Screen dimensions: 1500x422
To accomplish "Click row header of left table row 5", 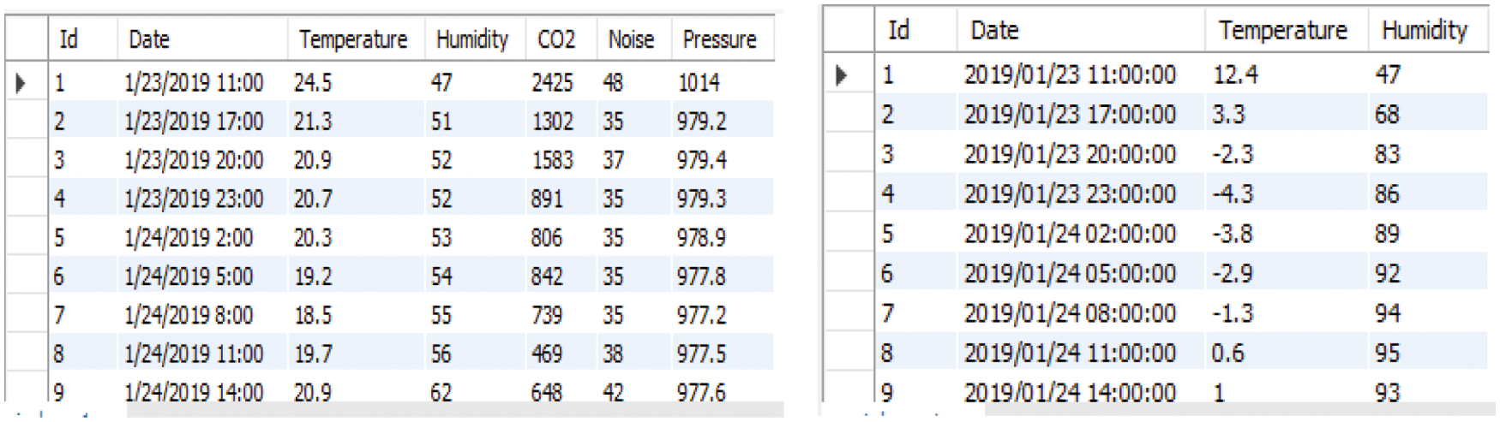I will tap(26, 237).
